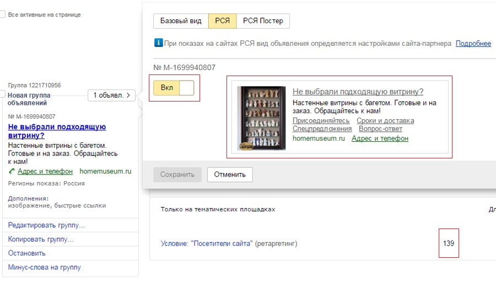Open the РСЯ Постер tab
The height and width of the screenshot is (282, 496).
click(x=263, y=21)
